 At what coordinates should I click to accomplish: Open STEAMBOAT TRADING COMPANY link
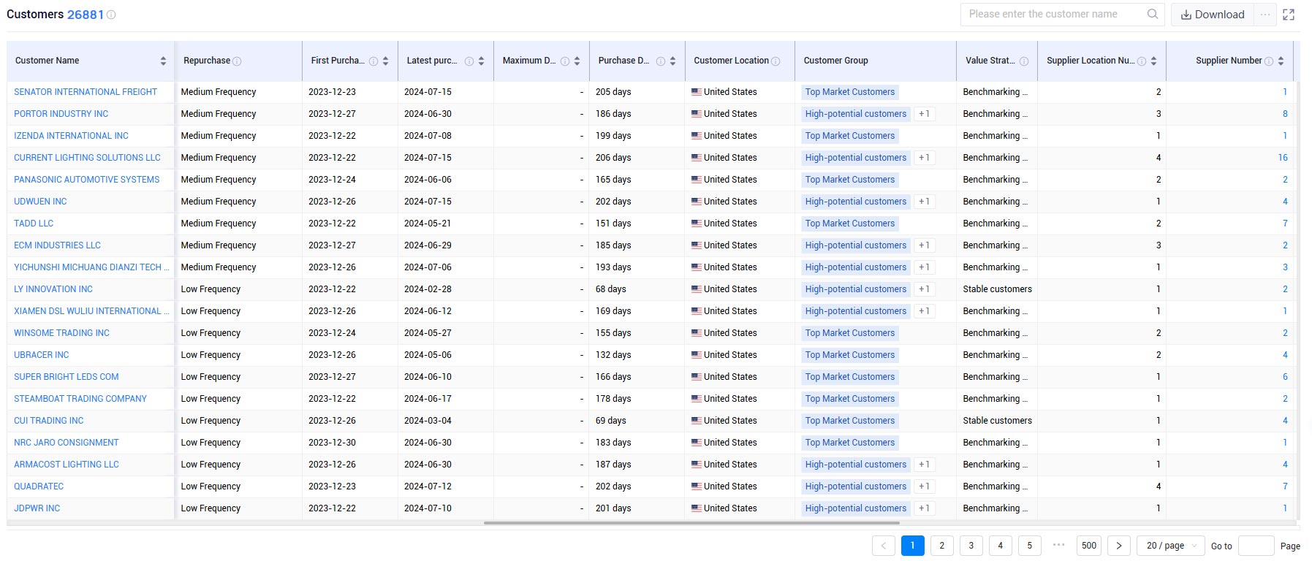pos(80,399)
